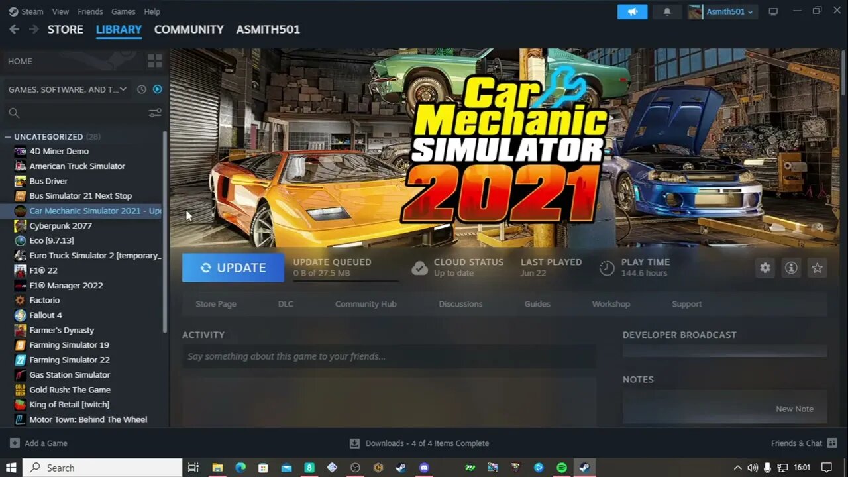Screen dimensions: 848x477
Task: Click the announcements megaphone button
Action: (632, 11)
